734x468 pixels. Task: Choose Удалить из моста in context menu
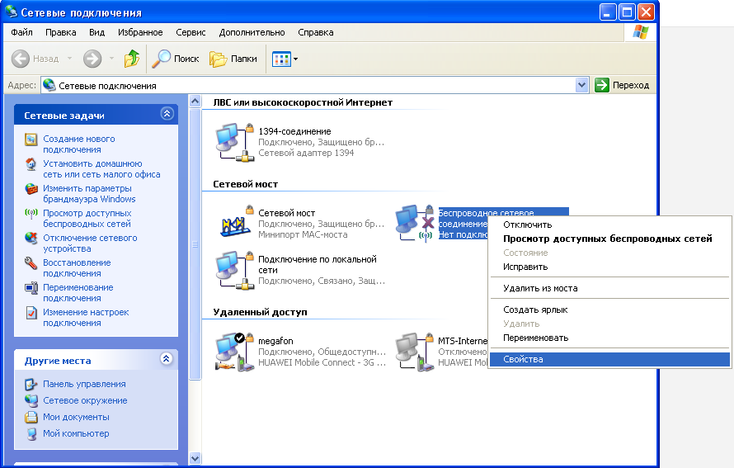[609, 289]
